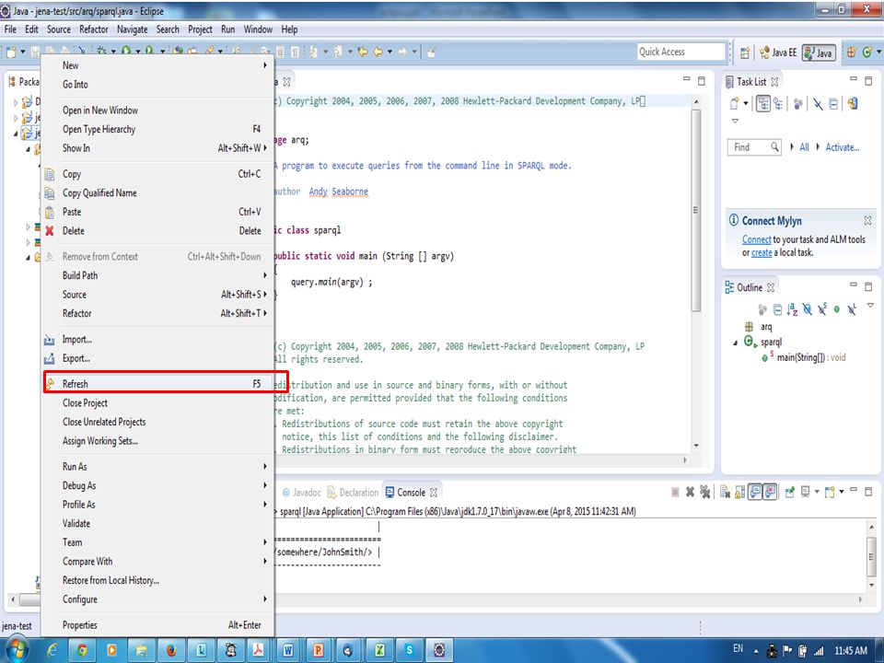The height and width of the screenshot is (663, 884).
Task: Click Collapse All in the Task List
Action: tap(833, 104)
